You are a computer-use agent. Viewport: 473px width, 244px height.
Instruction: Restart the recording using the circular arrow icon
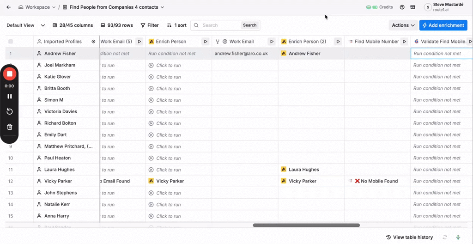10,111
